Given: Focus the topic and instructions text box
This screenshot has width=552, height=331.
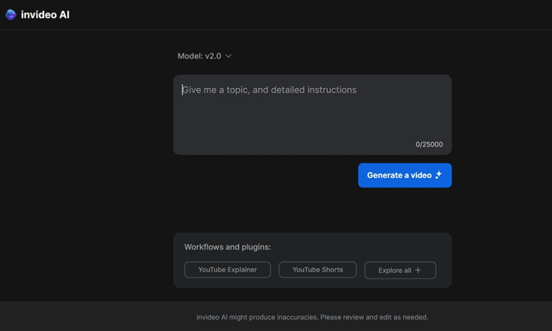Looking at the screenshot, I should 312,115.
